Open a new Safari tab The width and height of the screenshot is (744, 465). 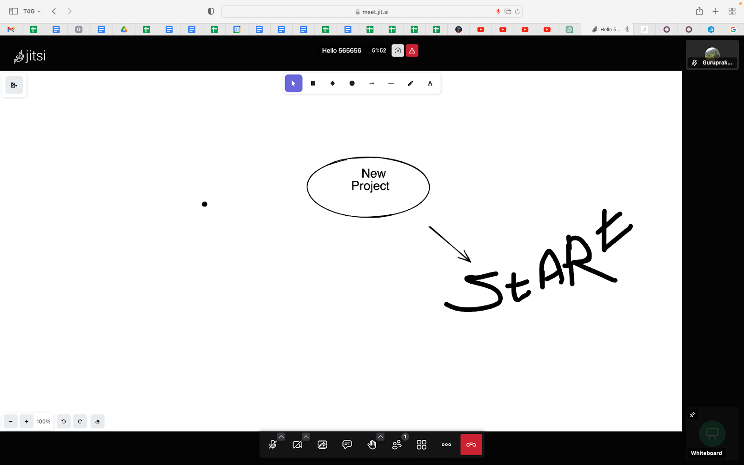716,11
